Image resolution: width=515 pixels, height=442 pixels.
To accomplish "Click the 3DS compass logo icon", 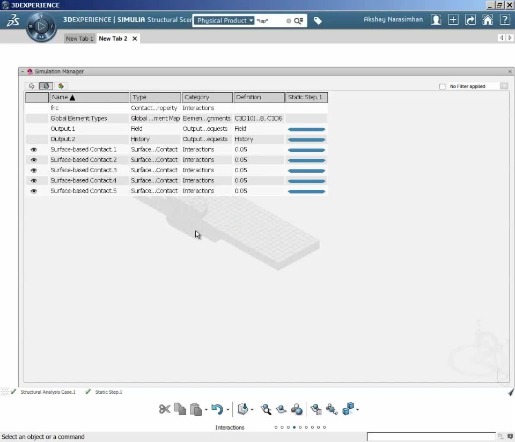I will [x=13, y=20].
